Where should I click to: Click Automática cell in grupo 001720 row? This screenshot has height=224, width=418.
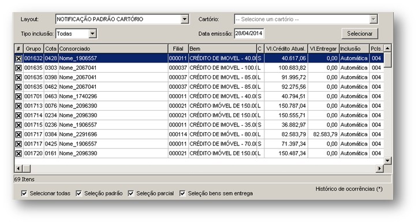click(354, 154)
